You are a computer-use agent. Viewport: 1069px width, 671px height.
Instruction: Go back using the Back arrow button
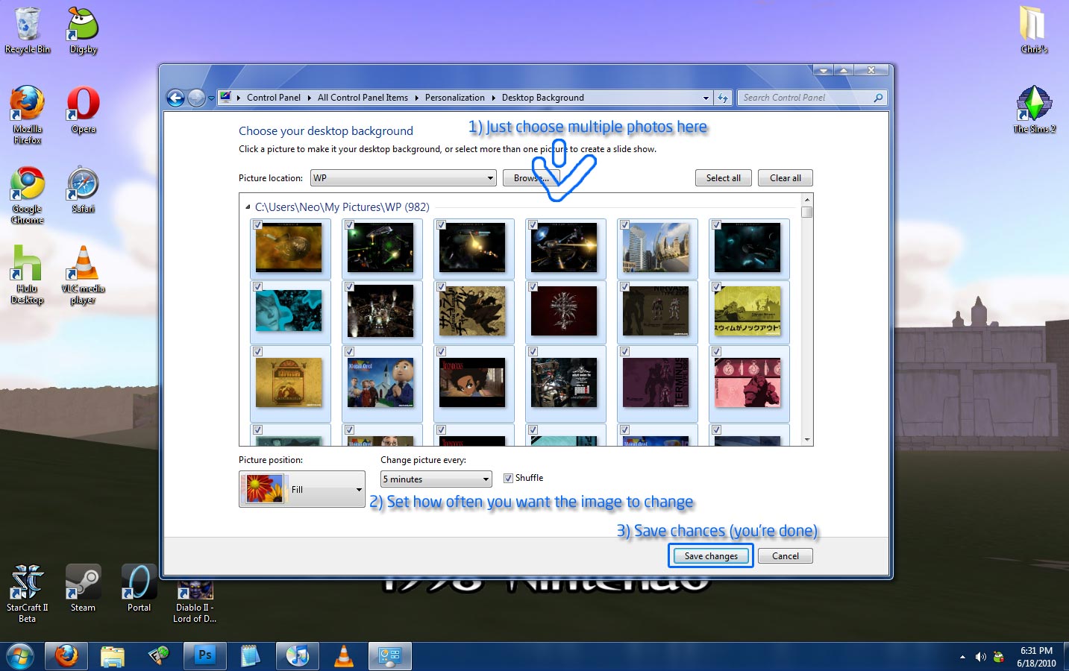[x=175, y=98]
